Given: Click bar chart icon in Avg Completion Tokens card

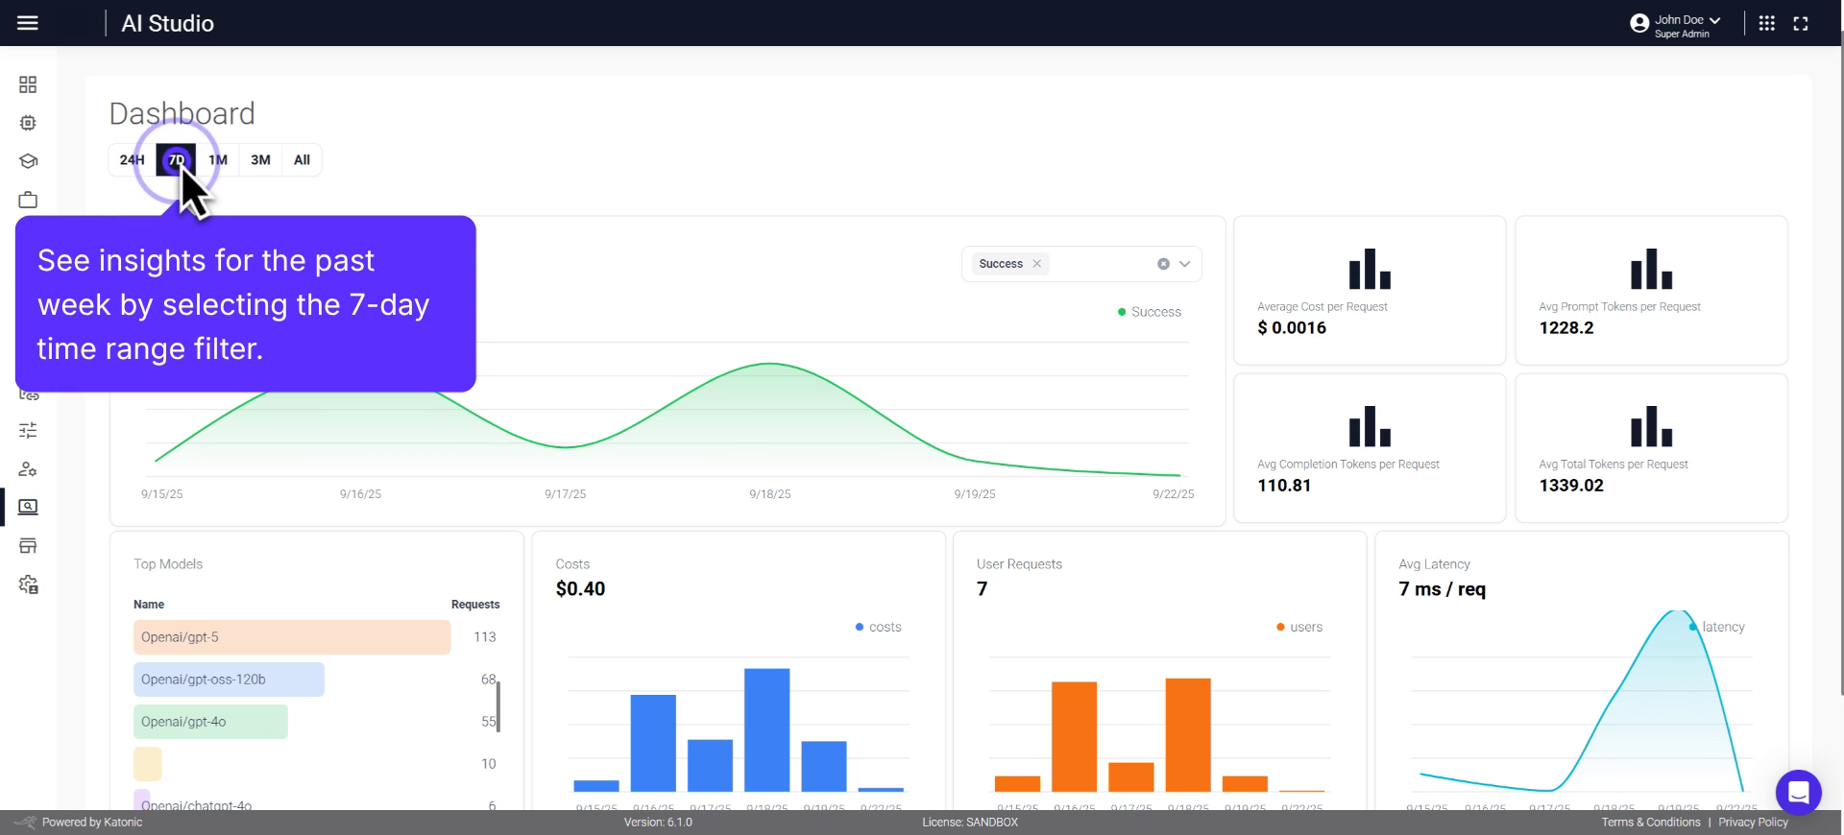Looking at the screenshot, I should pos(1370,427).
